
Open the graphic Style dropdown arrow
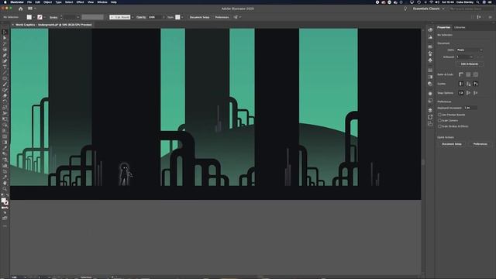click(182, 17)
